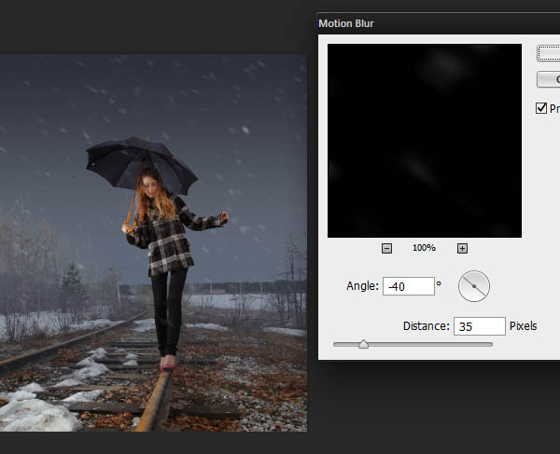This screenshot has height=454, width=560.
Task: Click the snow patch on the railway
Action: 37,410
